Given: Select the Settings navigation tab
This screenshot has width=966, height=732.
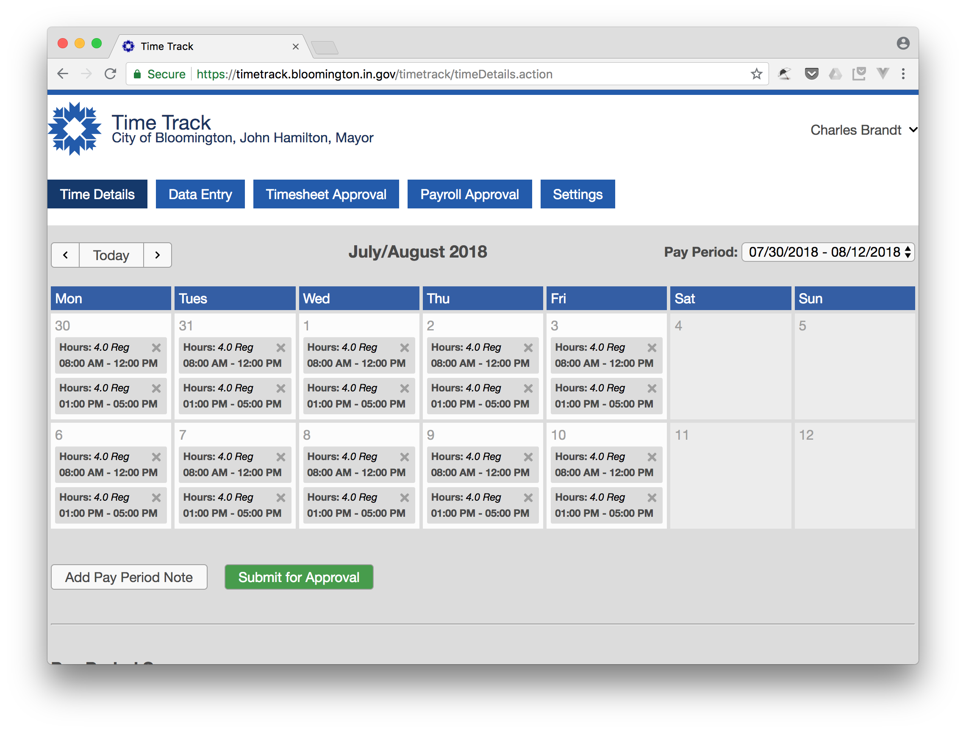Looking at the screenshot, I should 577,194.
